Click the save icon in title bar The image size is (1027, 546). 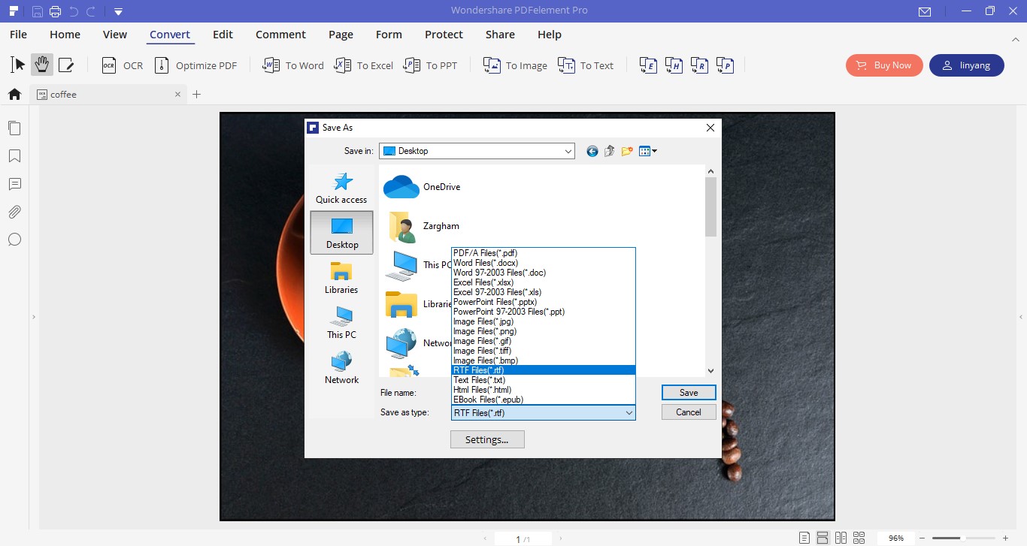pyautogui.click(x=38, y=11)
